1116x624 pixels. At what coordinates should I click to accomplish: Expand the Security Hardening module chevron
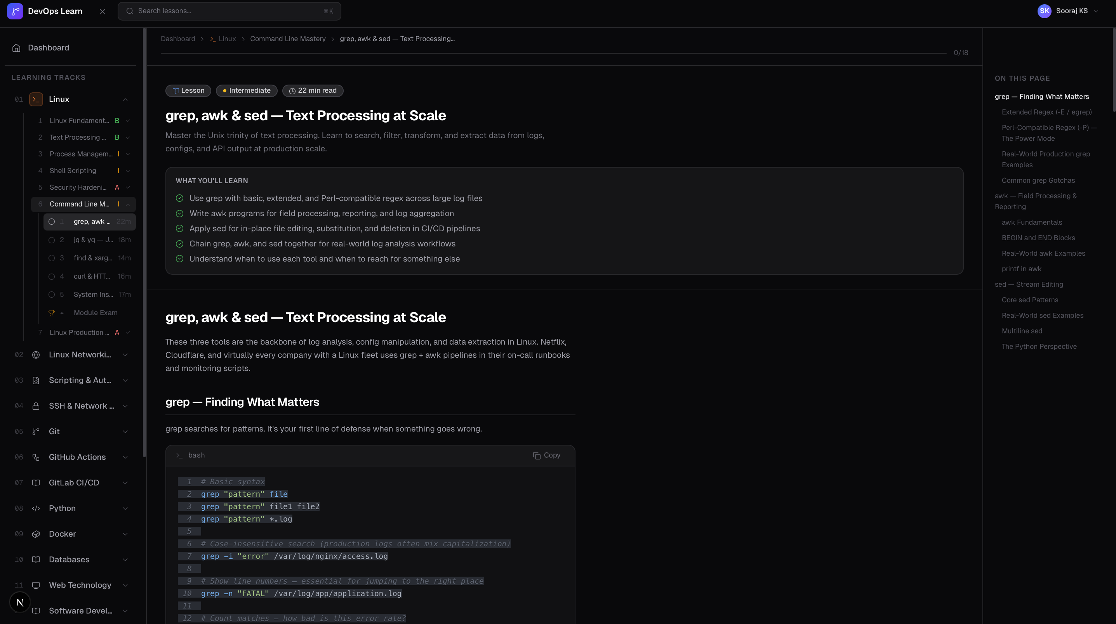128,187
